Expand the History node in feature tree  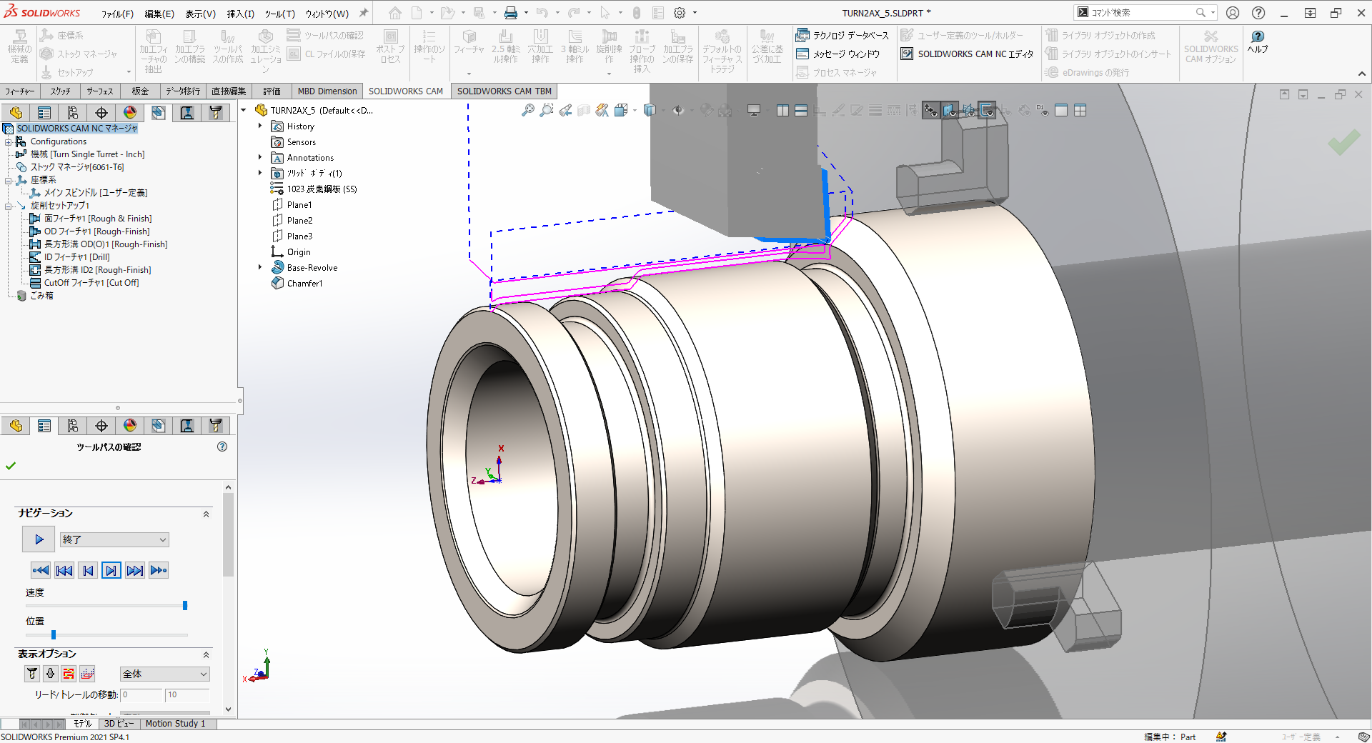pos(260,126)
